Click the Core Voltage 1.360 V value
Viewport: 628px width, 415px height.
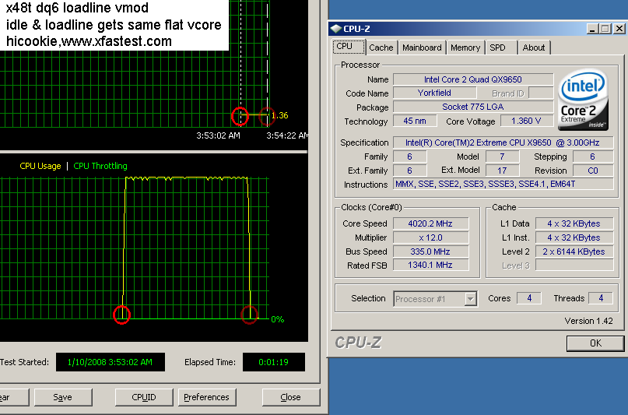(526, 121)
